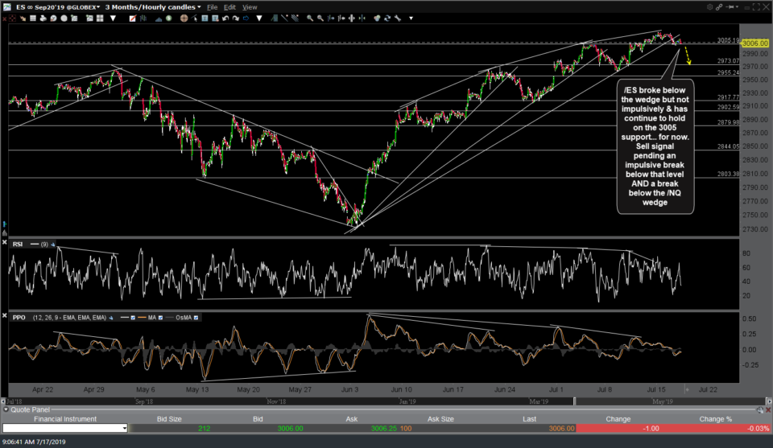Image resolution: width=773 pixels, height=448 pixels.
Task: Toggle the PPO OsMA histogram checkbox
Action: (196, 318)
